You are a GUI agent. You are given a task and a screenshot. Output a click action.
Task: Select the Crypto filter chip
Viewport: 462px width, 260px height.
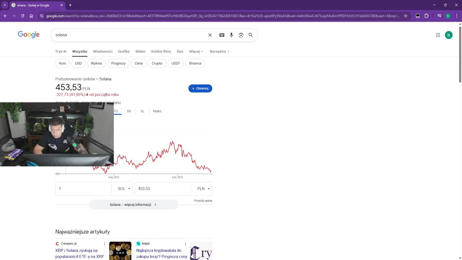click(x=157, y=63)
